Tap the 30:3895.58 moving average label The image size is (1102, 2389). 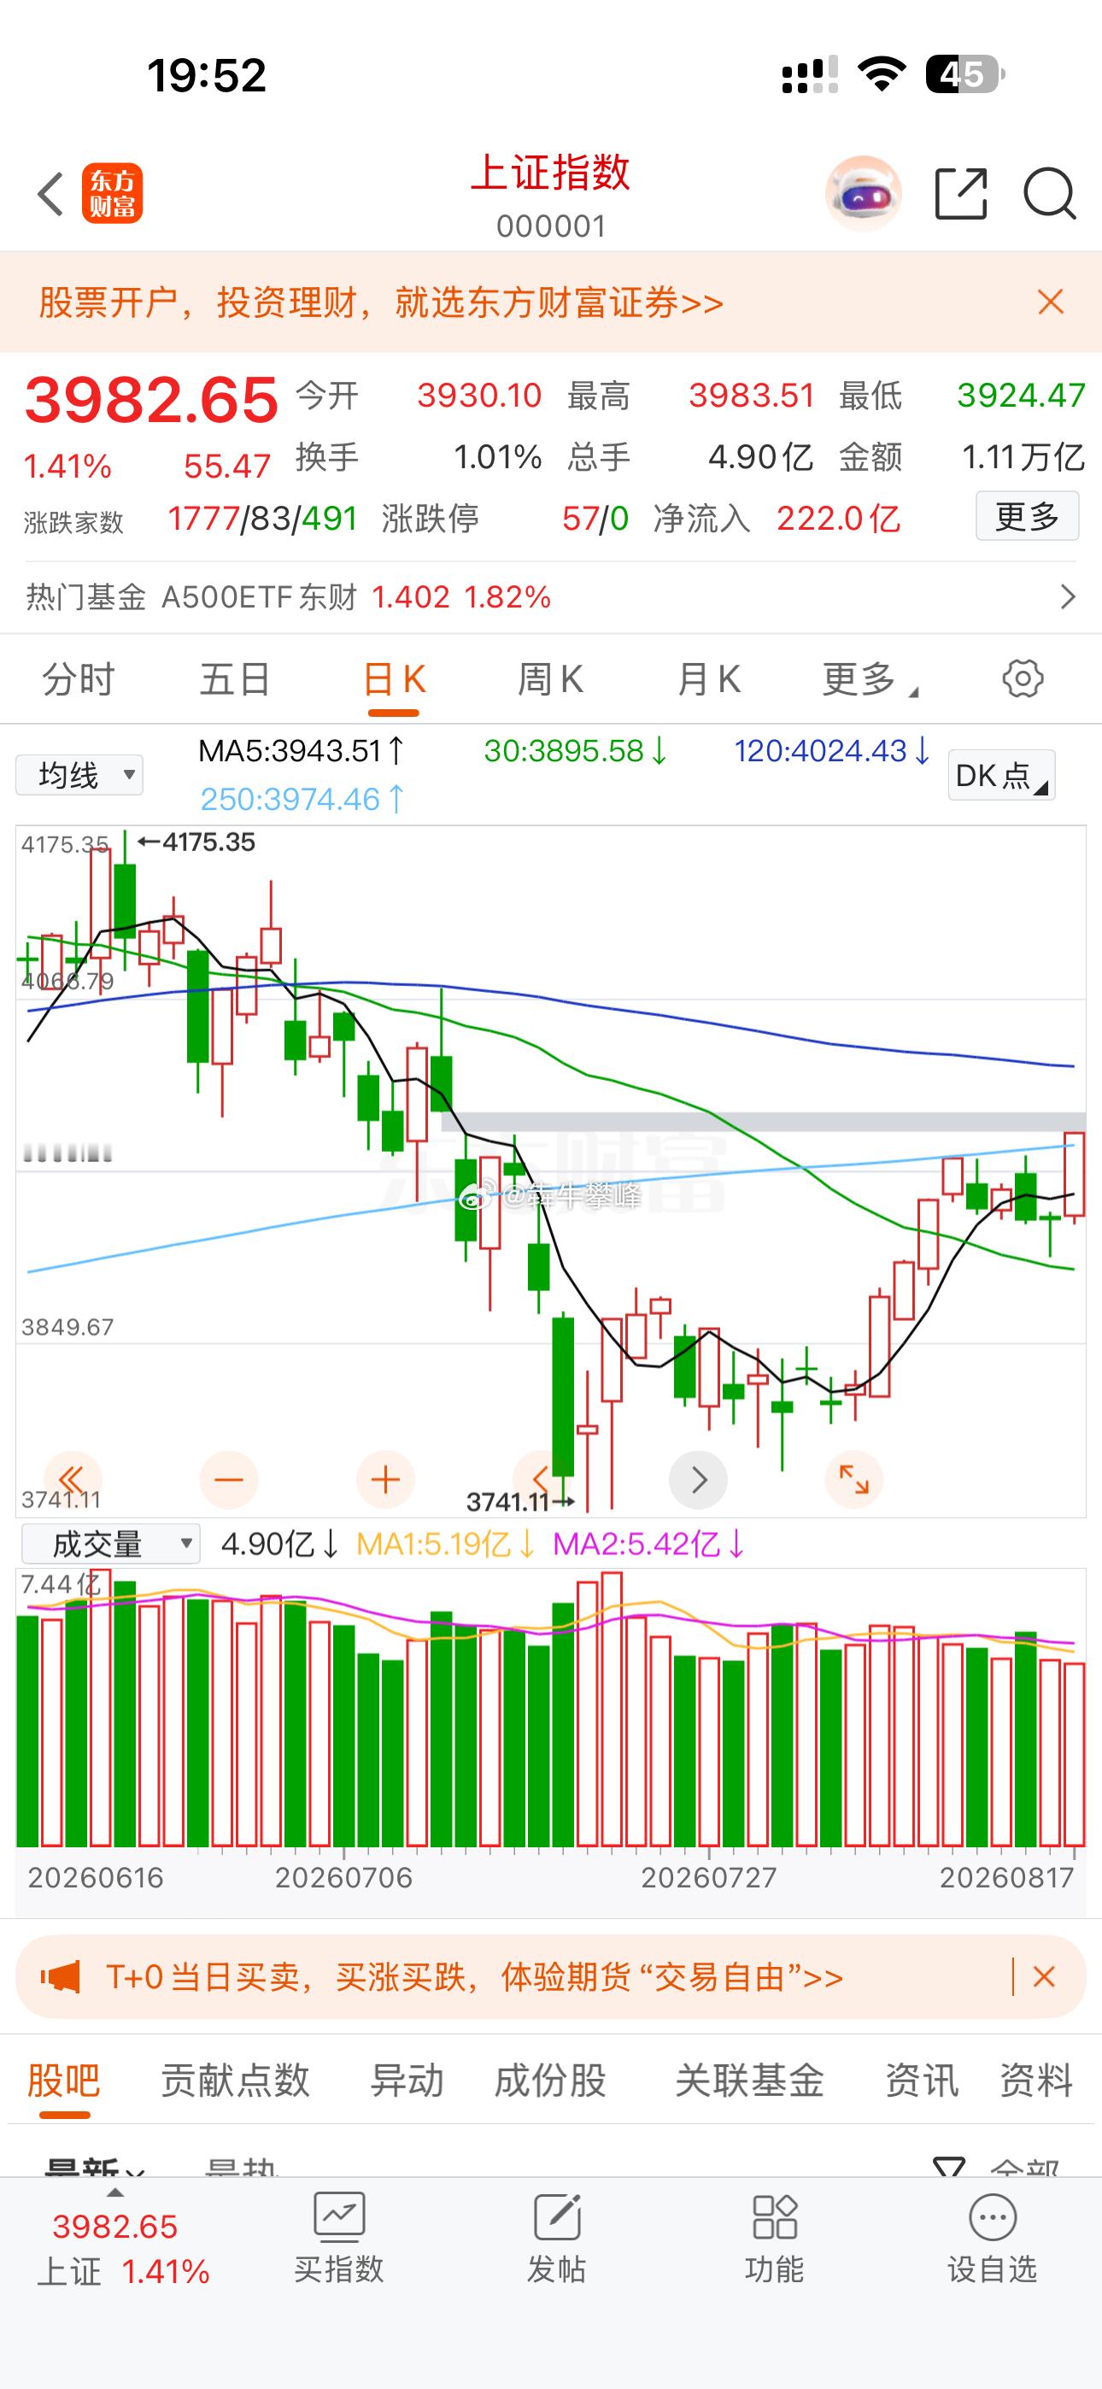576,750
